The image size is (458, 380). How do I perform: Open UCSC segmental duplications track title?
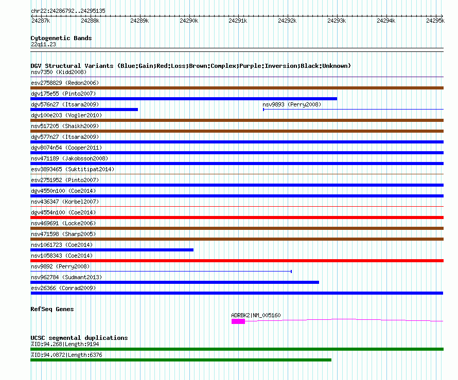[79, 338]
